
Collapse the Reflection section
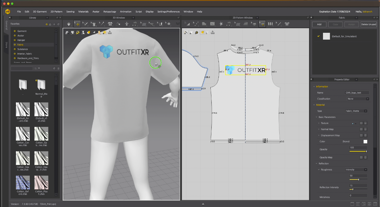click(316, 163)
